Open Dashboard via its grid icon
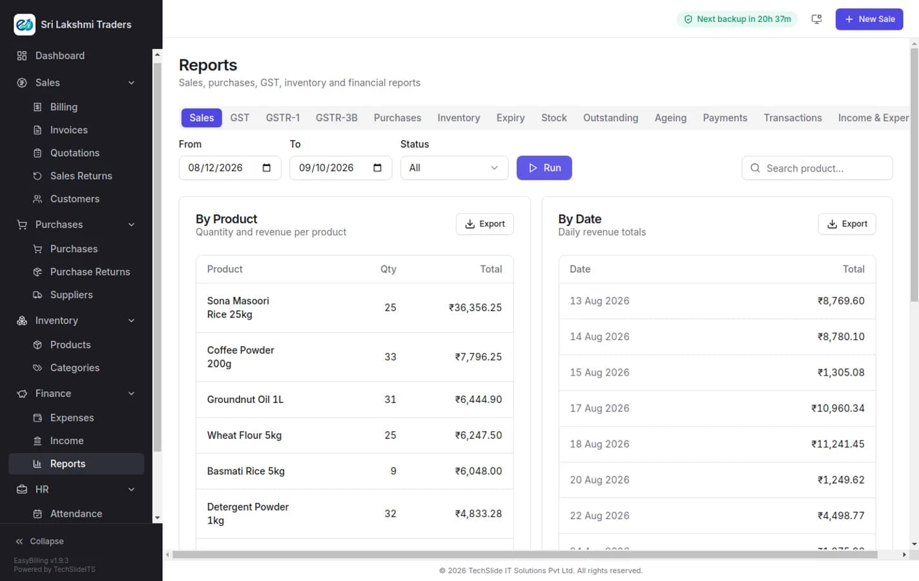Screen dimensions: 919x581 click(x=22, y=56)
